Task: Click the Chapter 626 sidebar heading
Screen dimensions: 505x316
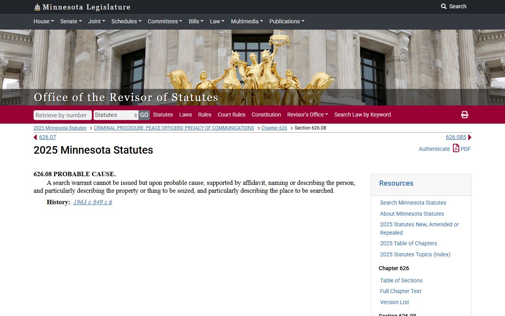Action: [394, 268]
